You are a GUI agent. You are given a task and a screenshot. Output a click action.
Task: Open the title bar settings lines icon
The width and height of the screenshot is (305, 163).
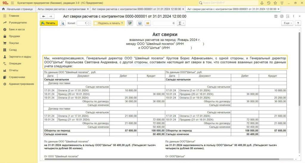(x=282, y=3)
